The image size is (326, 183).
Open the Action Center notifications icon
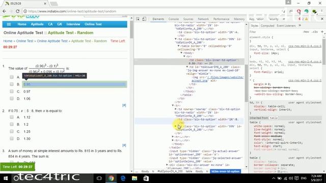tap(296, 178)
